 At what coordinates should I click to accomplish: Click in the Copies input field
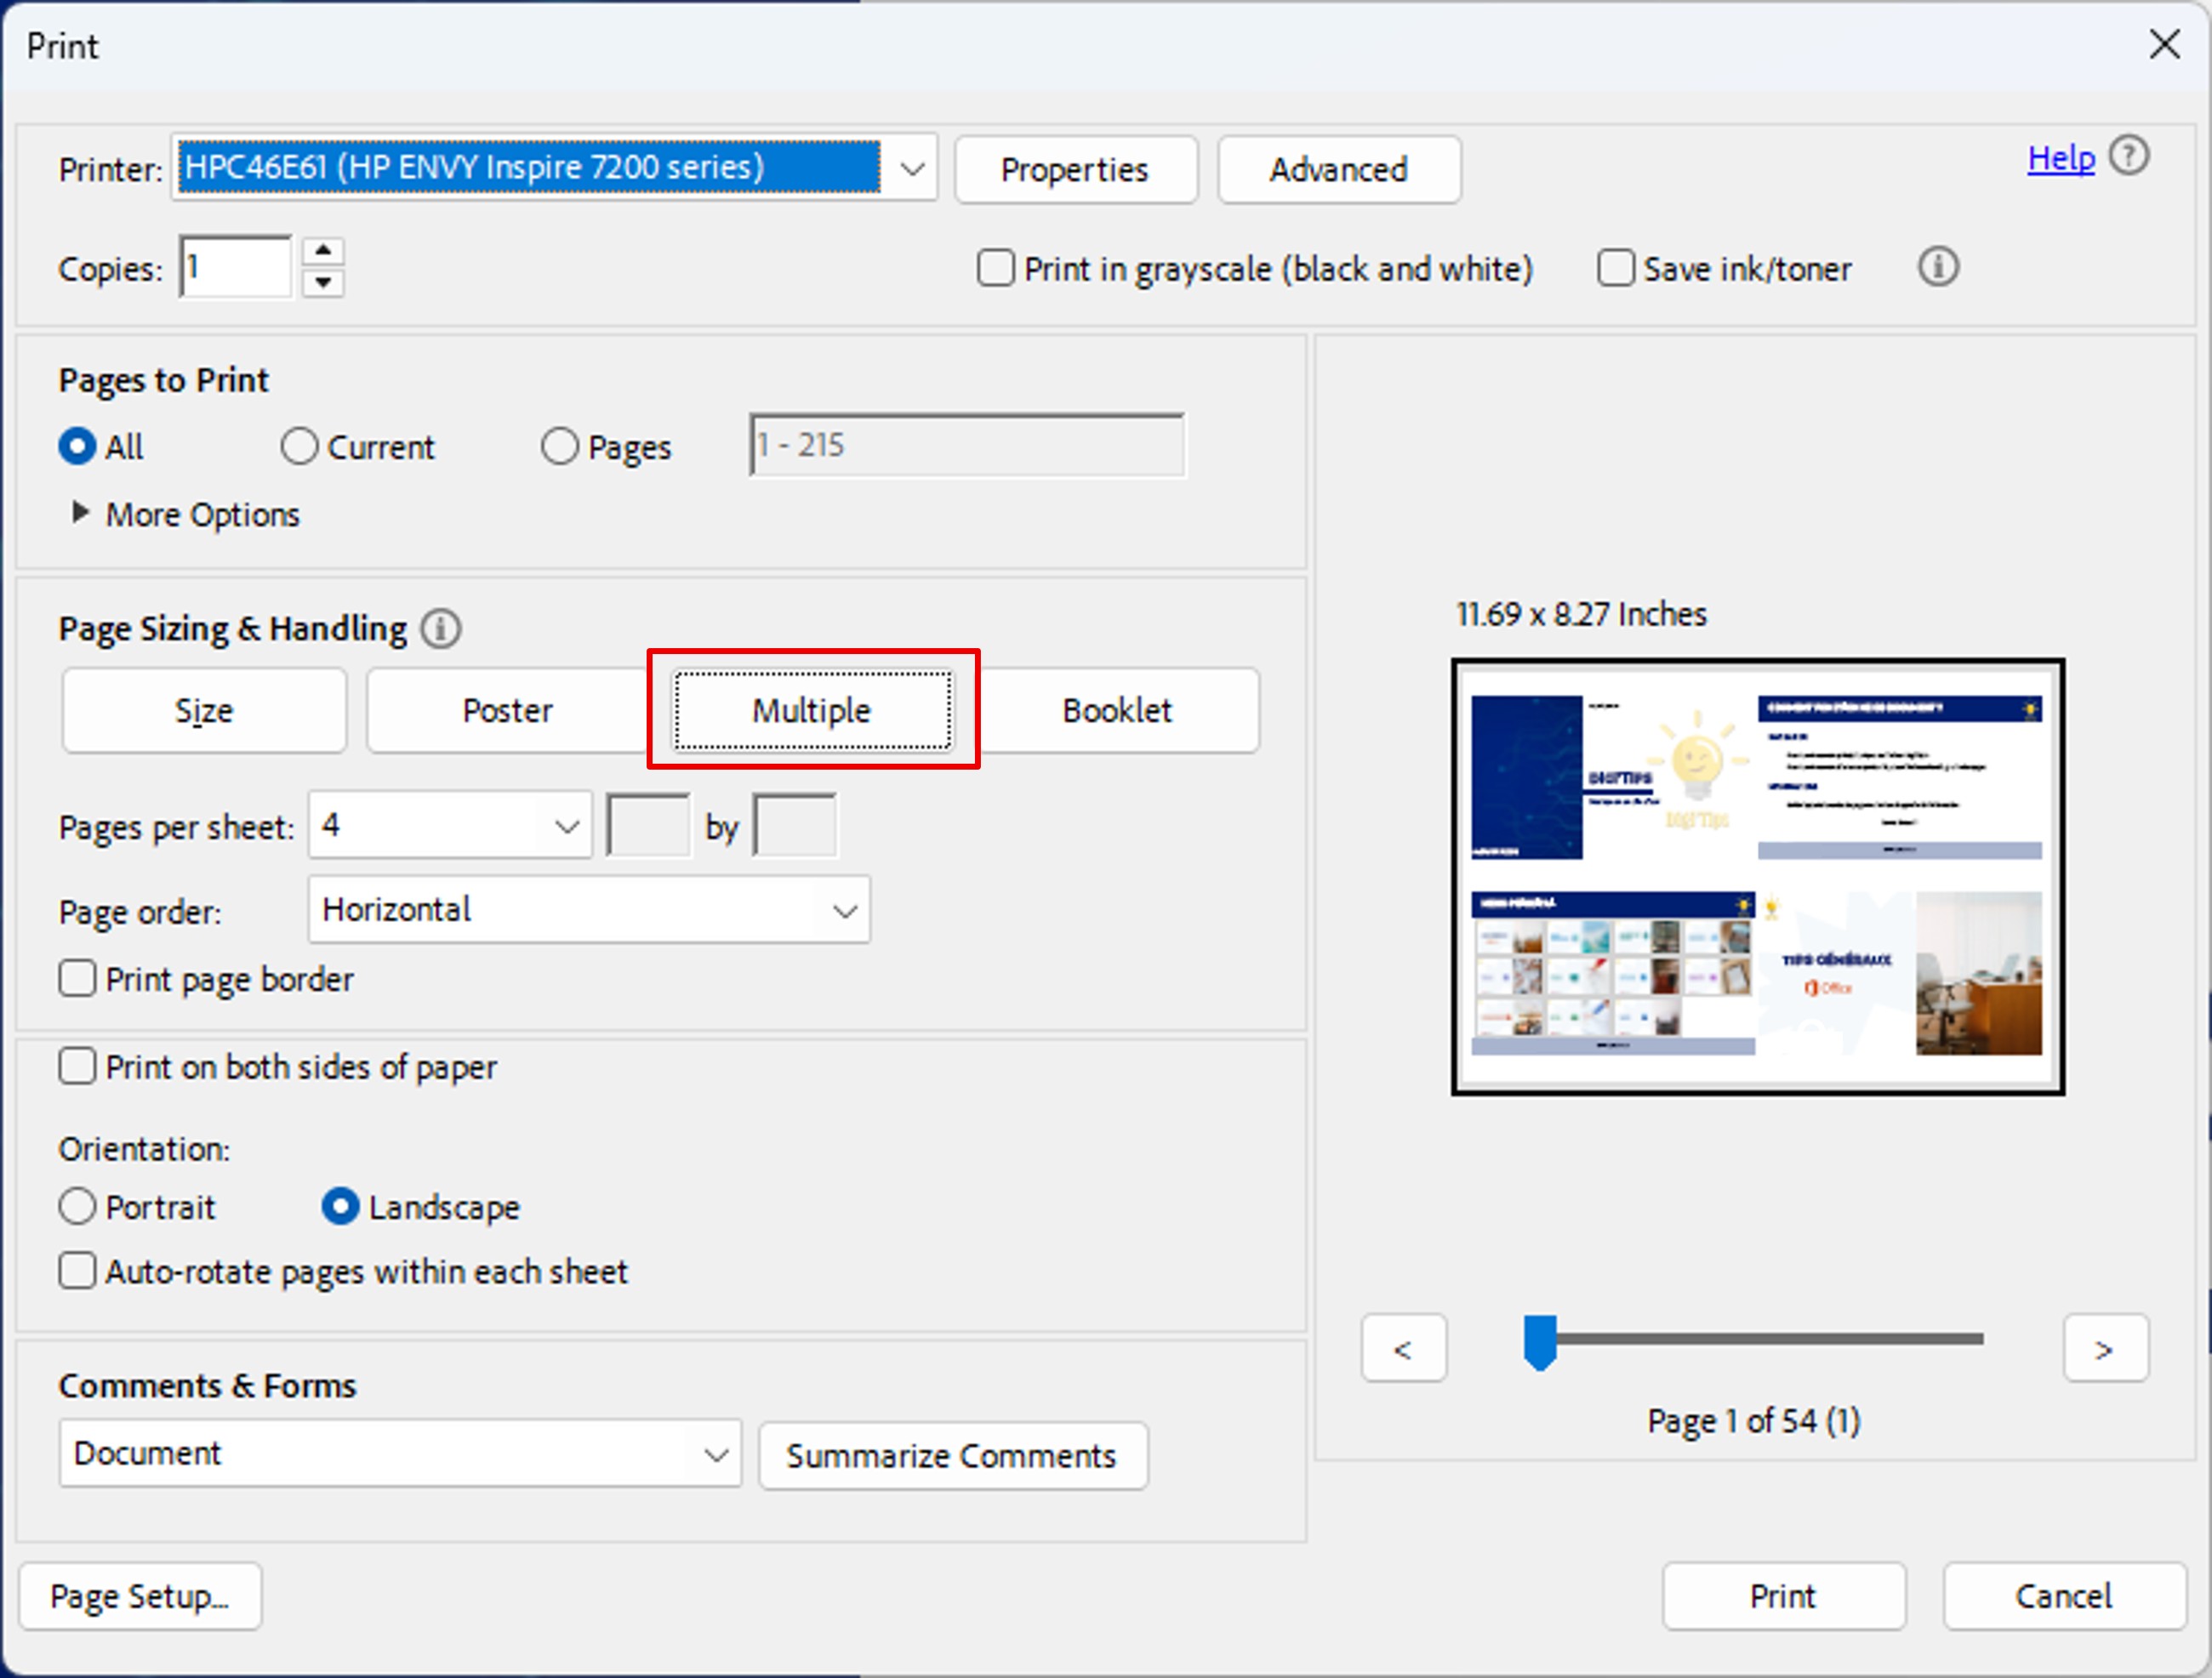236,267
